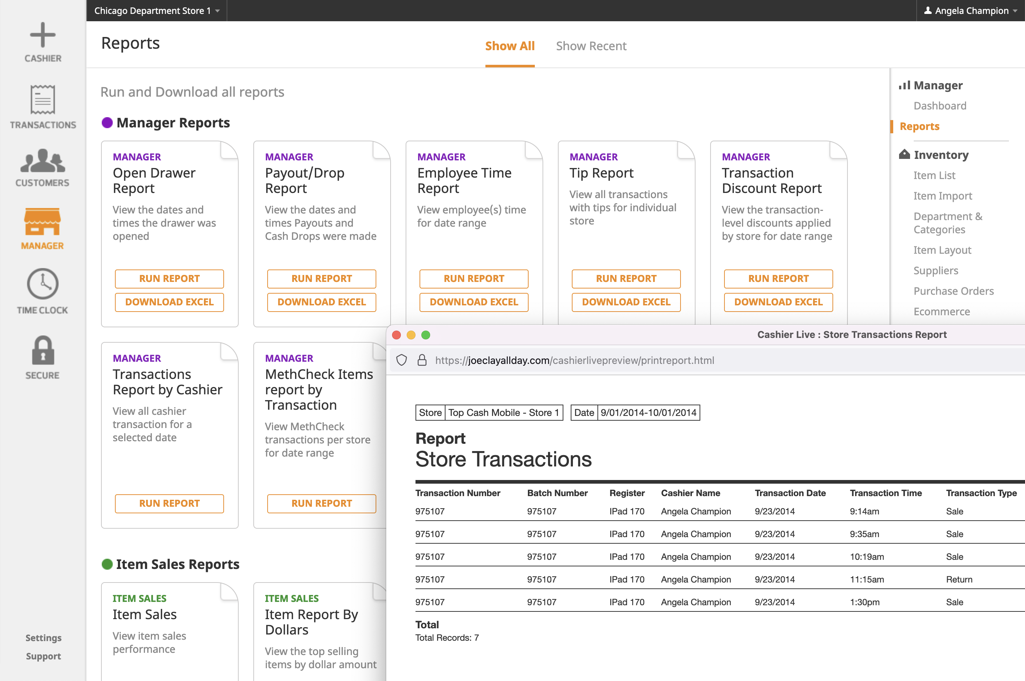
Task: Open the Transactions receipt icon
Action: point(42,100)
